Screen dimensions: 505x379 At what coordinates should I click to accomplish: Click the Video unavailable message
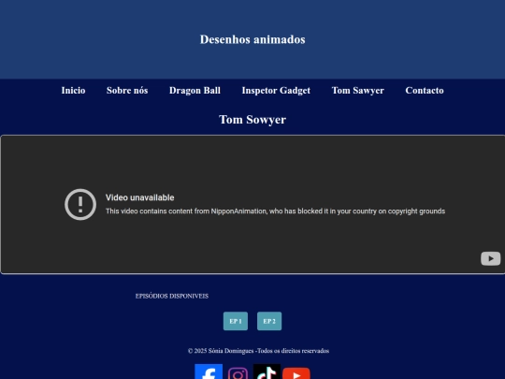(x=139, y=197)
